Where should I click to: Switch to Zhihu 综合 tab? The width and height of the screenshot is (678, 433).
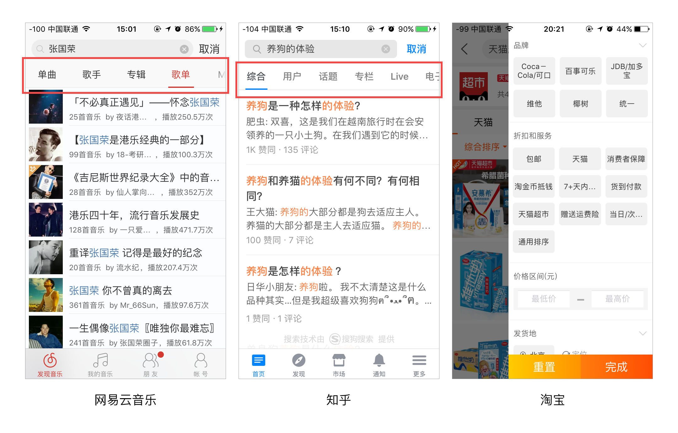[x=256, y=77]
